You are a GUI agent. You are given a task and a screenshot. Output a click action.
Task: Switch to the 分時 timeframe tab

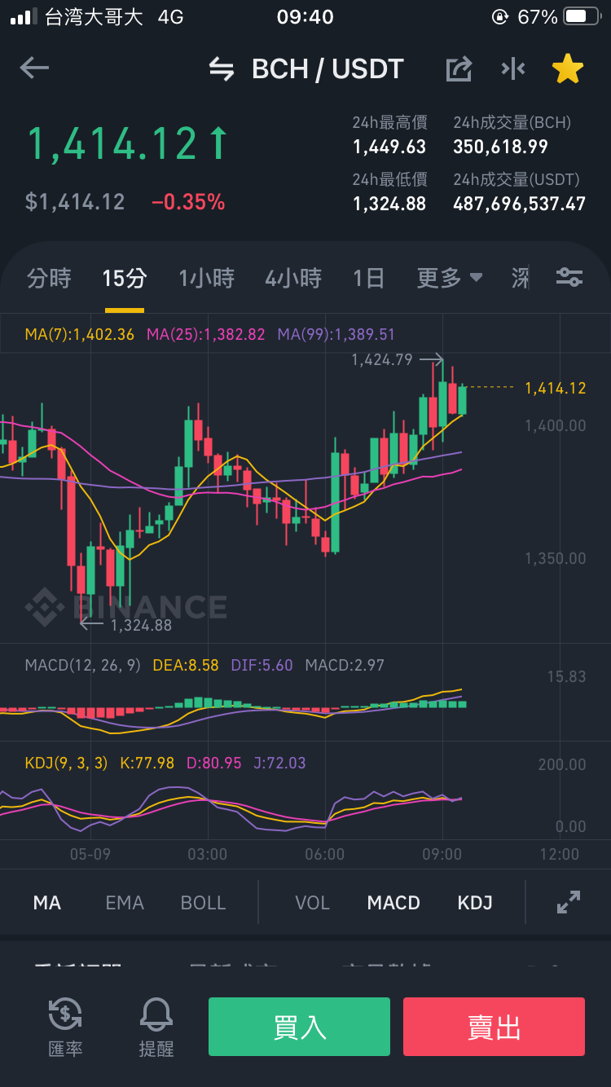pos(49,278)
